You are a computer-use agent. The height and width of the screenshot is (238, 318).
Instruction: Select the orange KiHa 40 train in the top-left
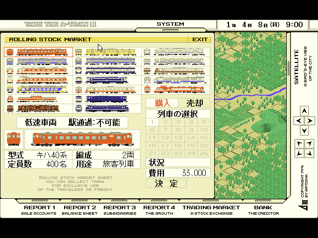click(39, 52)
